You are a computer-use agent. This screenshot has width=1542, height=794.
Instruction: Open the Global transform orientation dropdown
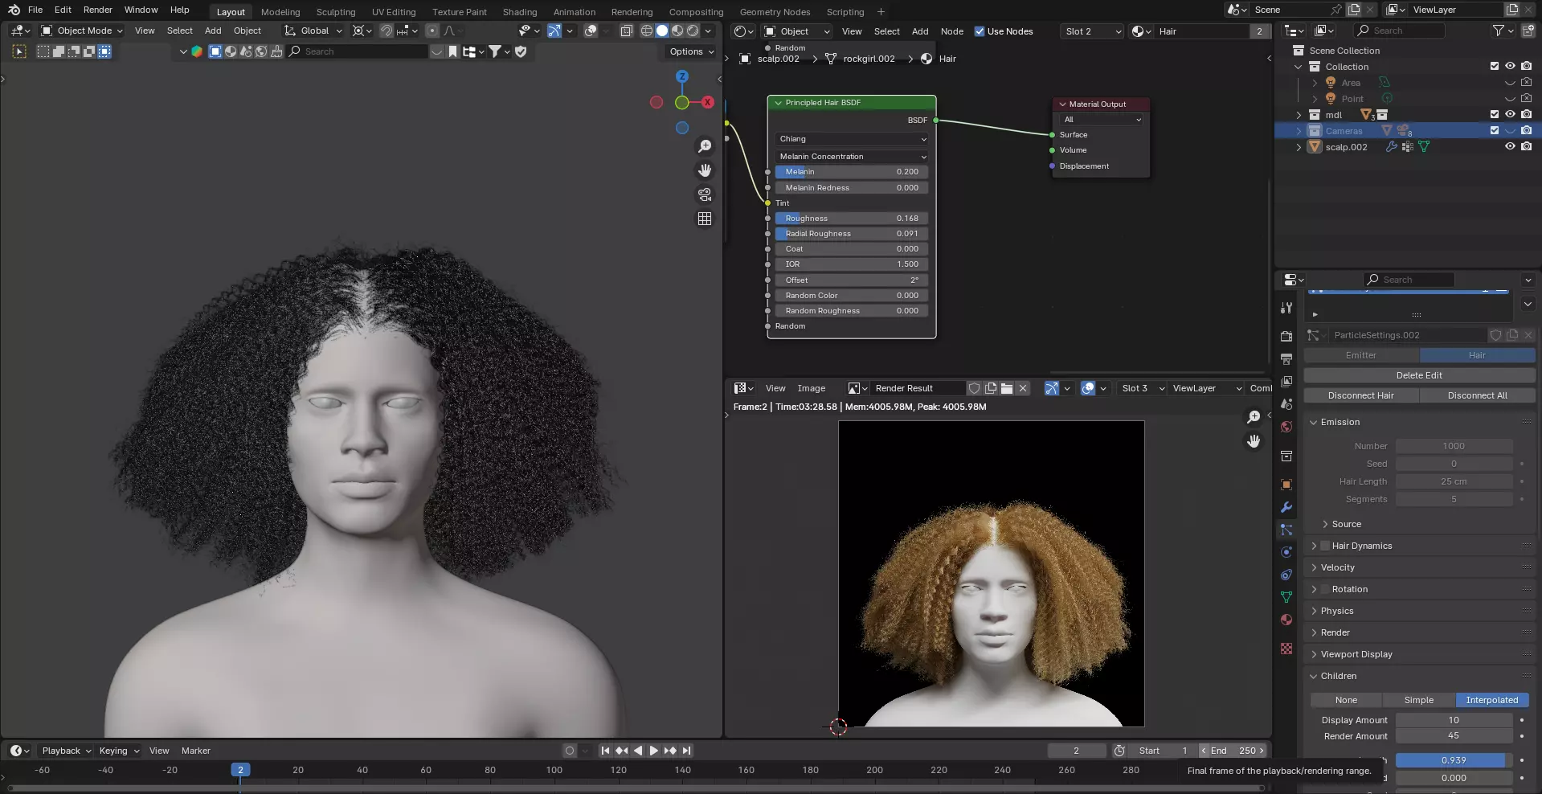[313, 31]
